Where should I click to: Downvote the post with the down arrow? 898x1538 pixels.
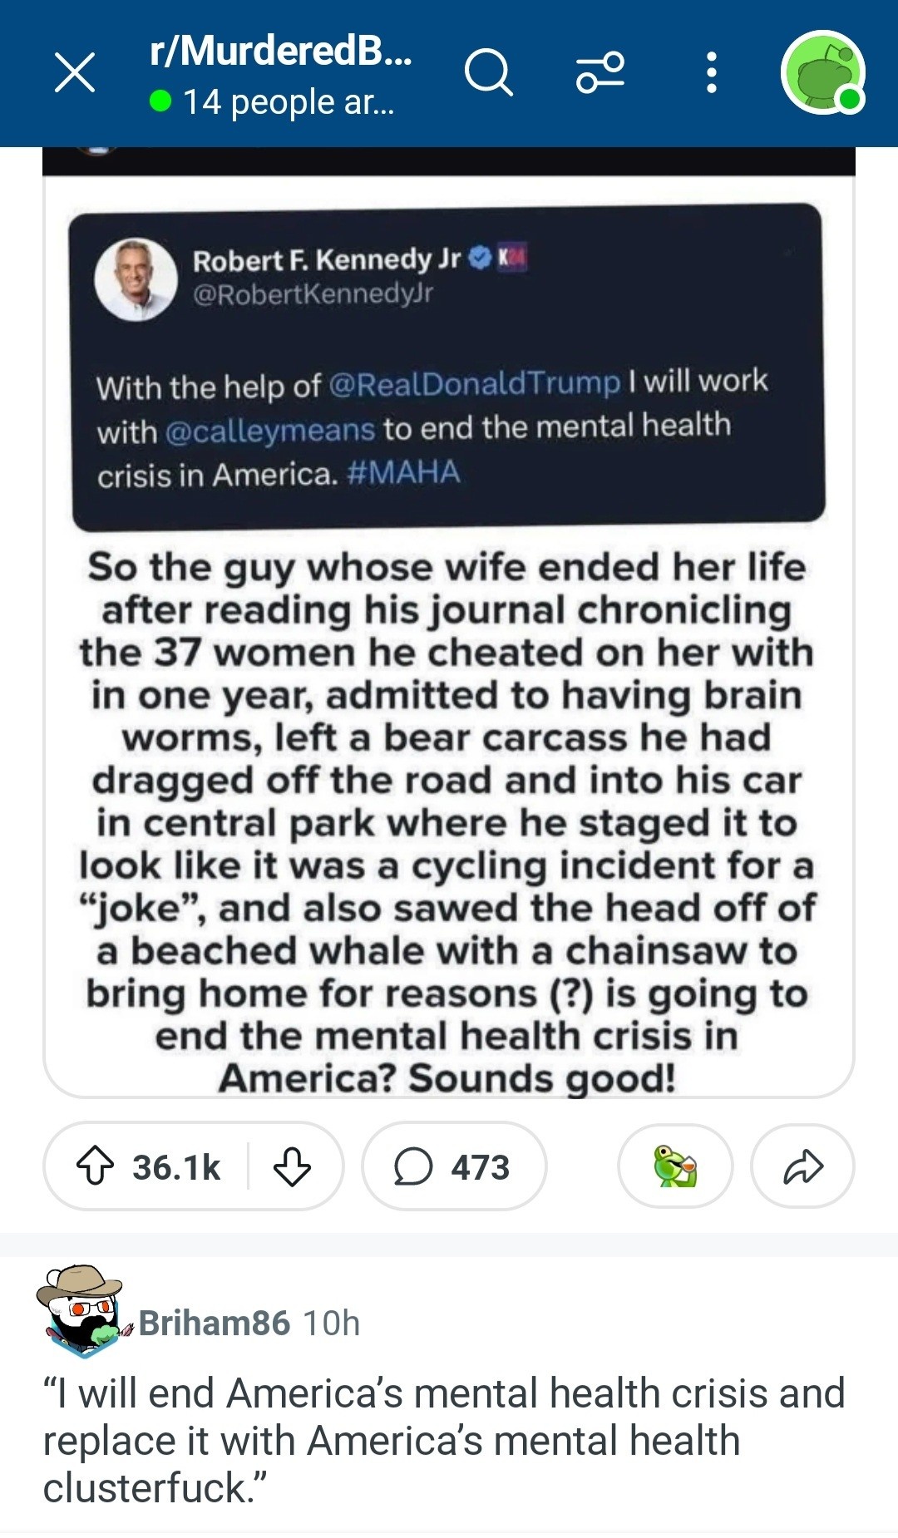tap(292, 1166)
